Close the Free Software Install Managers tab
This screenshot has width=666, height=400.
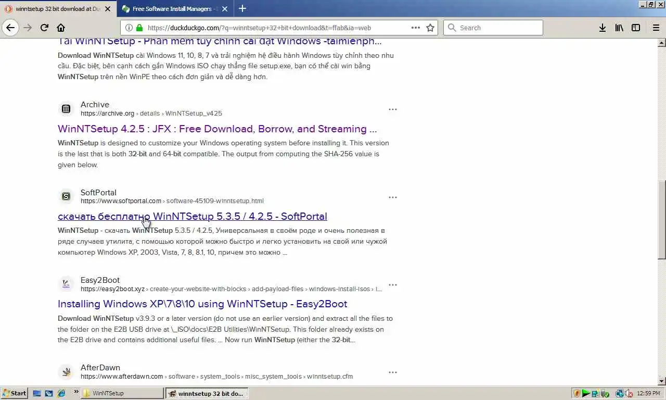tap(225, 9)
